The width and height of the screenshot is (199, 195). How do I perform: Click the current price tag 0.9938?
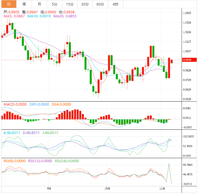click(x=189, y=60)
